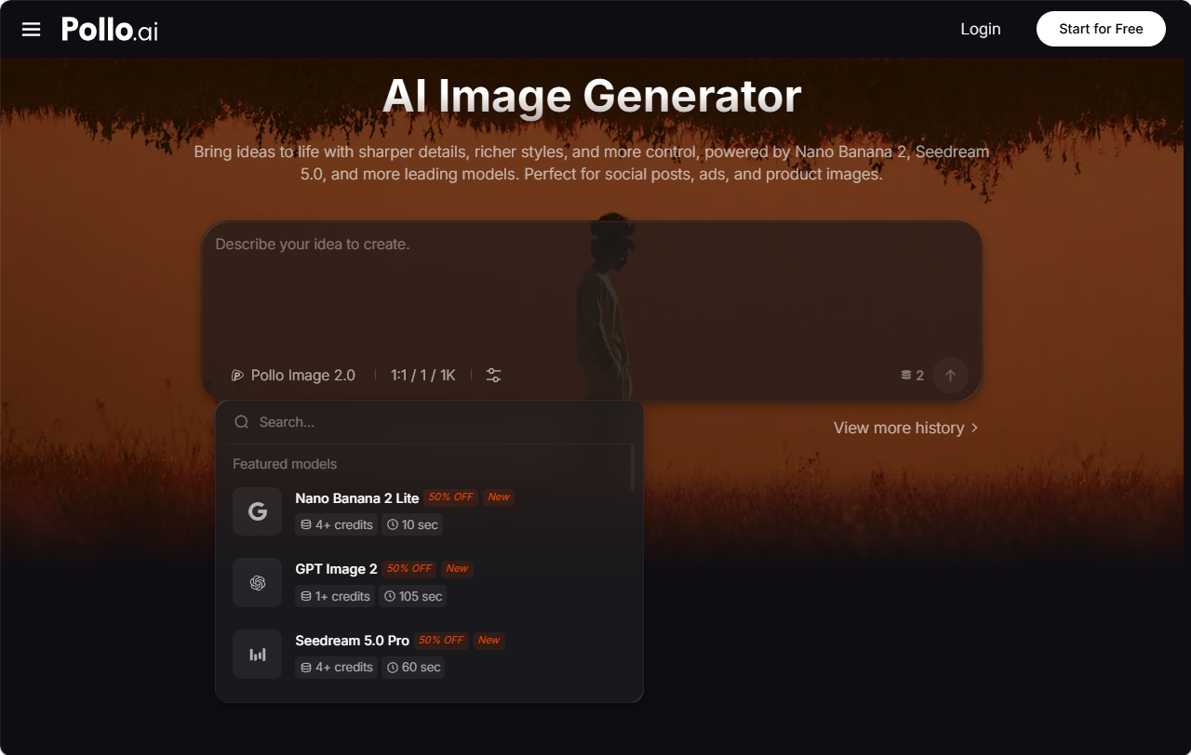The height and width of the screenshot is (755, 1191).
Task: Submit the prompt with the up-arrow button
Action: 950,376
